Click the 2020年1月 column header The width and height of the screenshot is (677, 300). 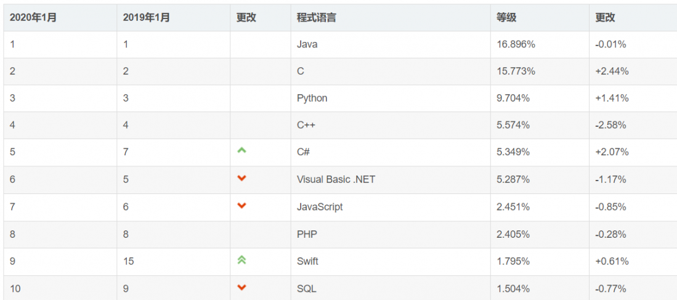[33, 17]
